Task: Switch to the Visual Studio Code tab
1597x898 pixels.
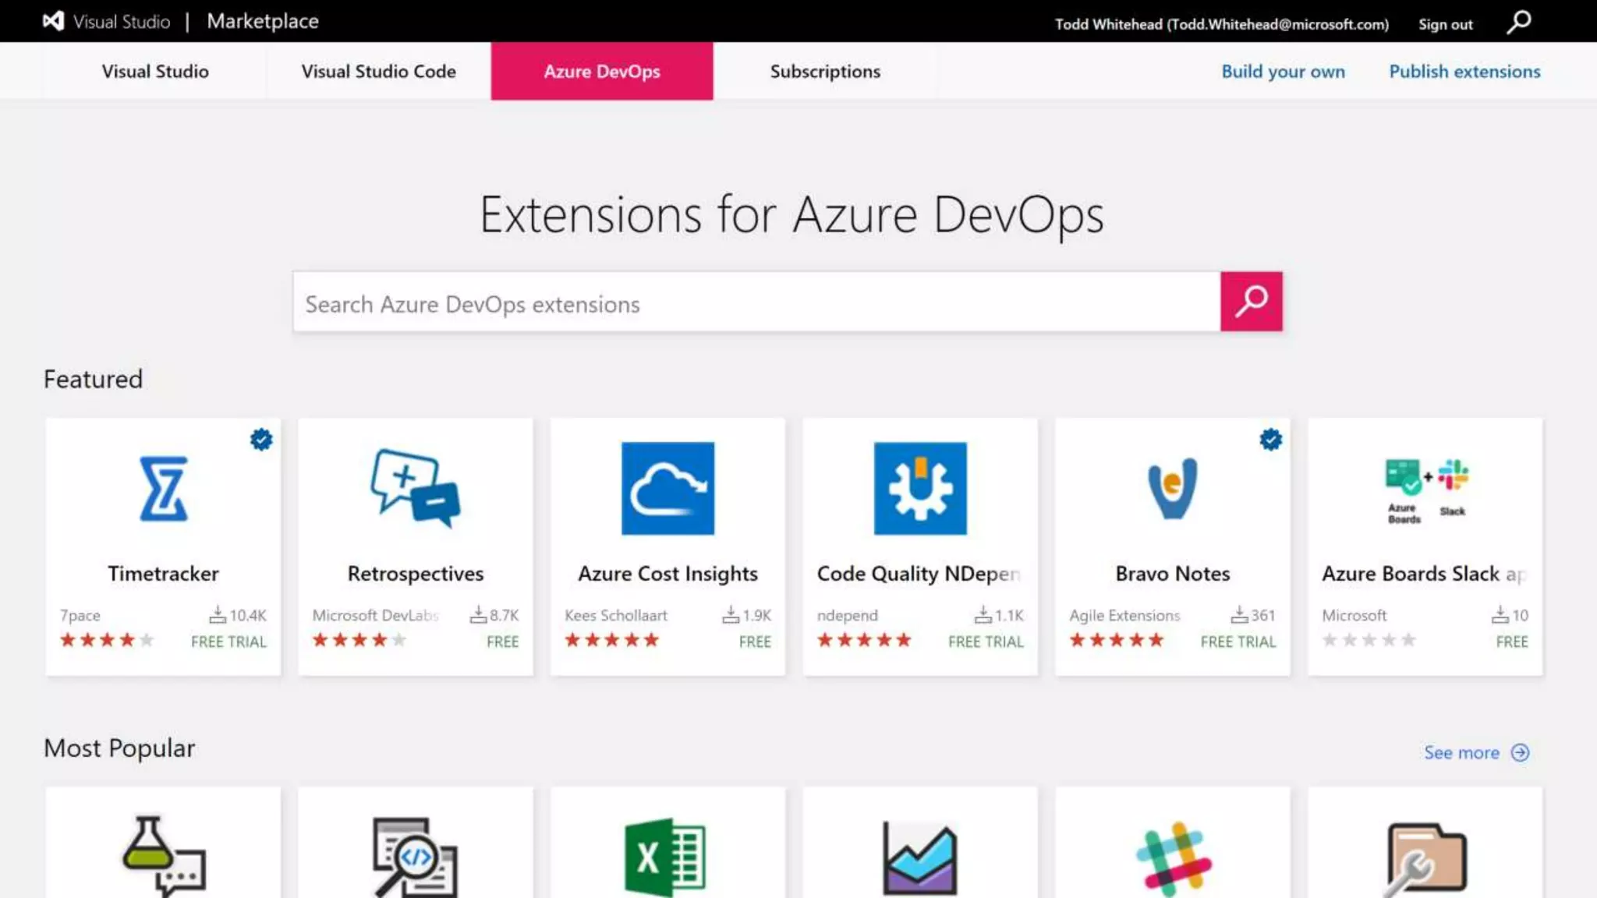Action: [378, 71]
